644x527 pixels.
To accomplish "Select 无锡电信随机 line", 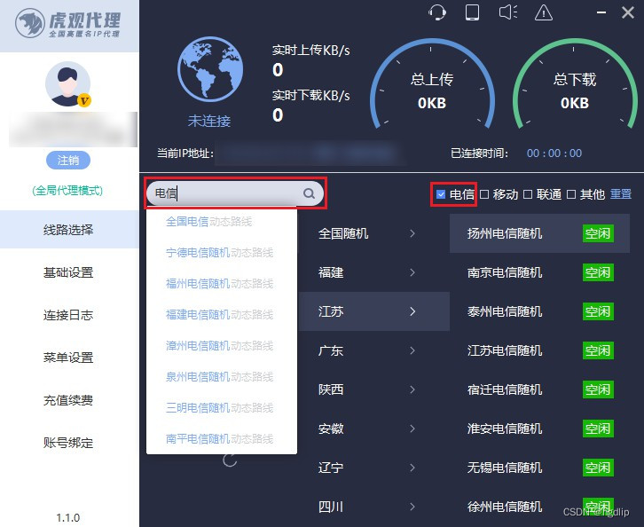I will (x=539, y=468).
